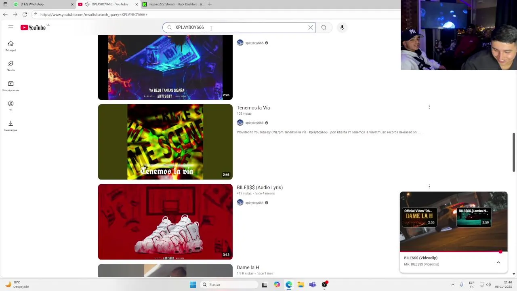Open the OBS icon on taskbar
Image resolution: width=517 pixels, height=291 pixels.
pyautogui.click(x=324, y=285)
